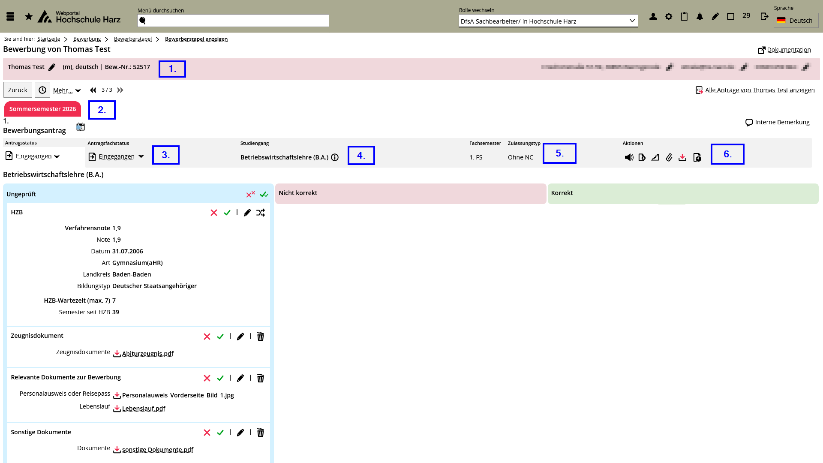Screen dimensions: 823x463
Task: Click the Menü durchsuchen search field
Action: point(234,21)
